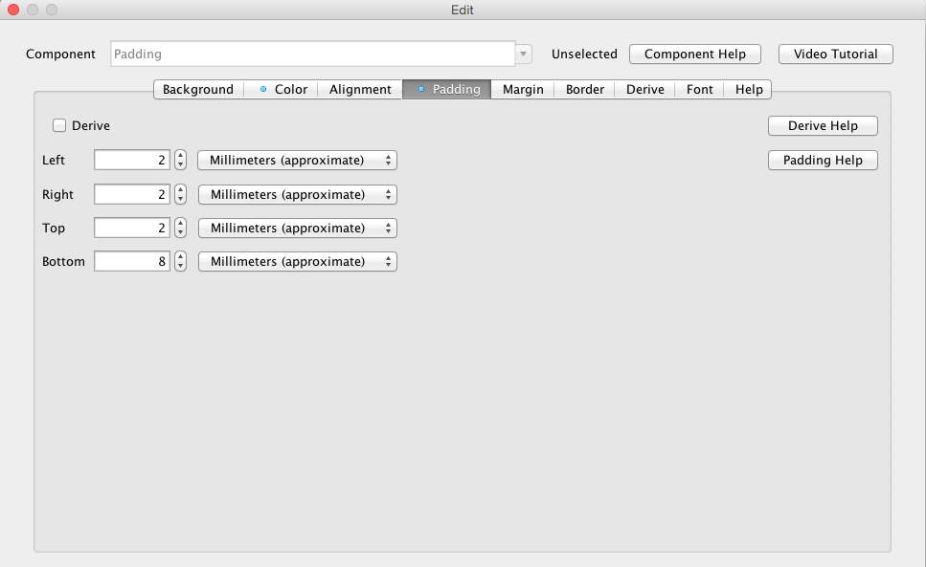Decrease the Right padding value using stepper arrow
Screen dimensions: 926x567
(180, 198)
